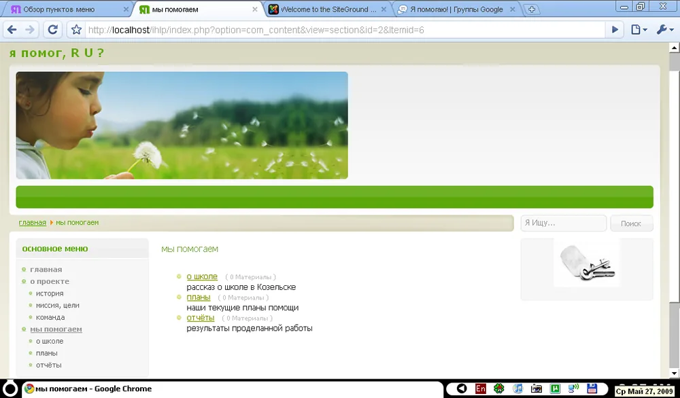Click the 'я помог, R U ?' site title
This screenshot has height=398, width=680.
[56, 53]
